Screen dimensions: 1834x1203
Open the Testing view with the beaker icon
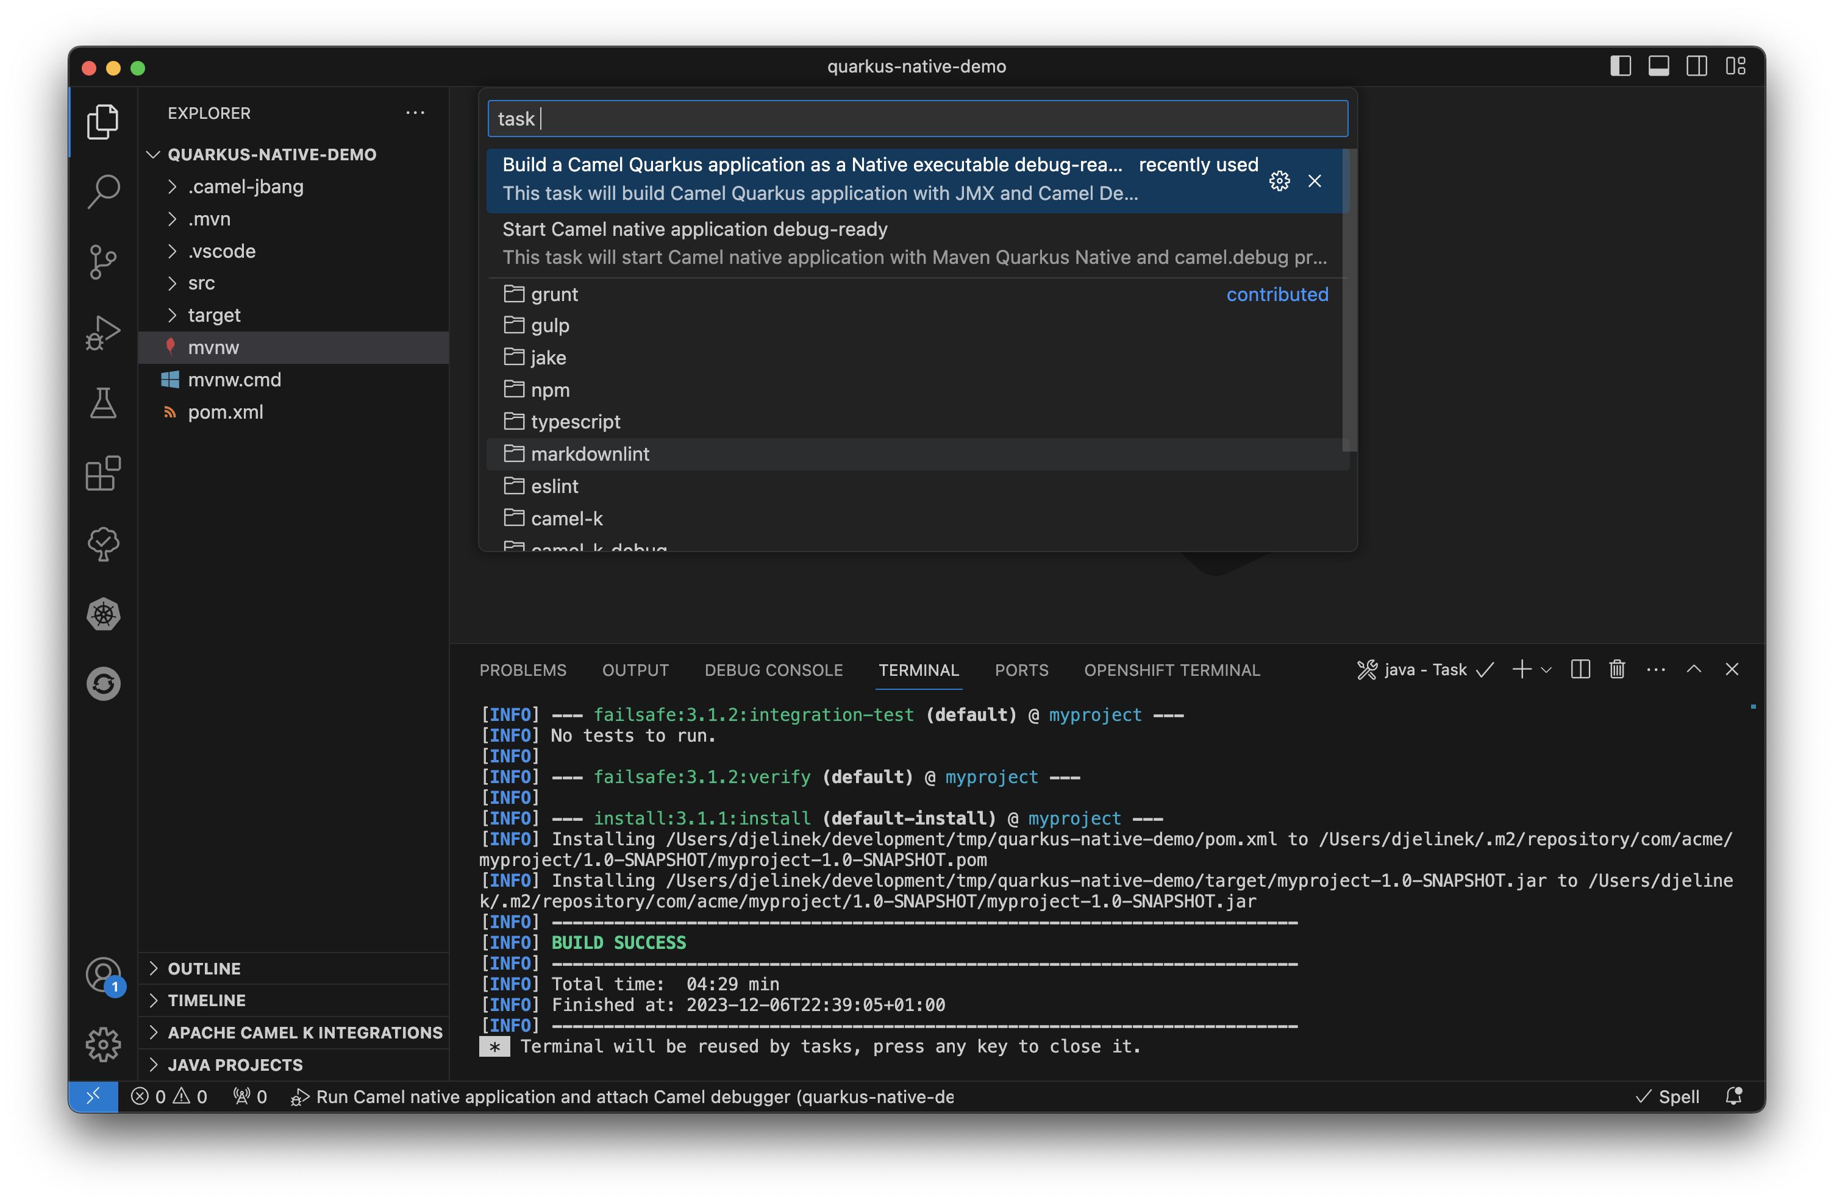click(102, 403)
